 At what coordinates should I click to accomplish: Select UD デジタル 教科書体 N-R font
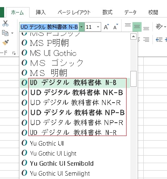[75, 133]
